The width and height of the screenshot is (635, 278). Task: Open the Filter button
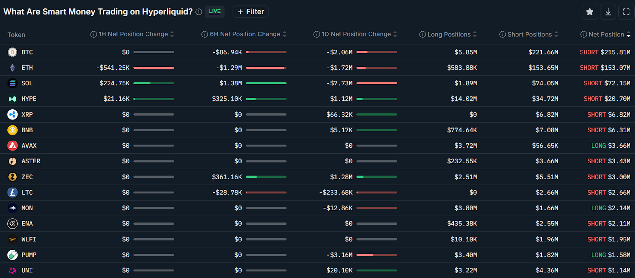point(251,12)
